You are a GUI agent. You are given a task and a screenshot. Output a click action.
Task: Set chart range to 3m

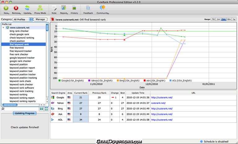point(223,19)
